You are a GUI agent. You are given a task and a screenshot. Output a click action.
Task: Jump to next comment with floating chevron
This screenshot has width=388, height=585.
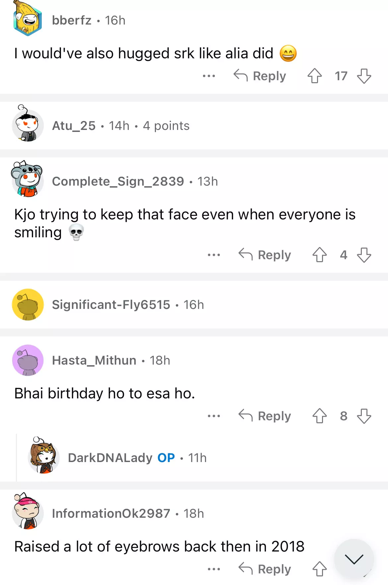[x=354, y=559]
